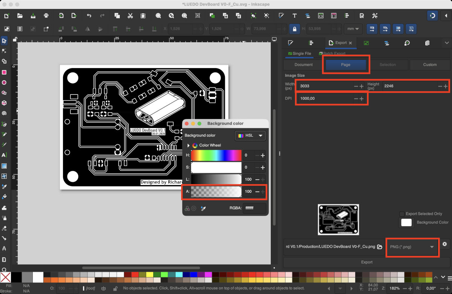Image resolution: width=452 pixels, height=294 pixels.
Task: Click the export settings gear icon
Action: [x=444, y=244]
